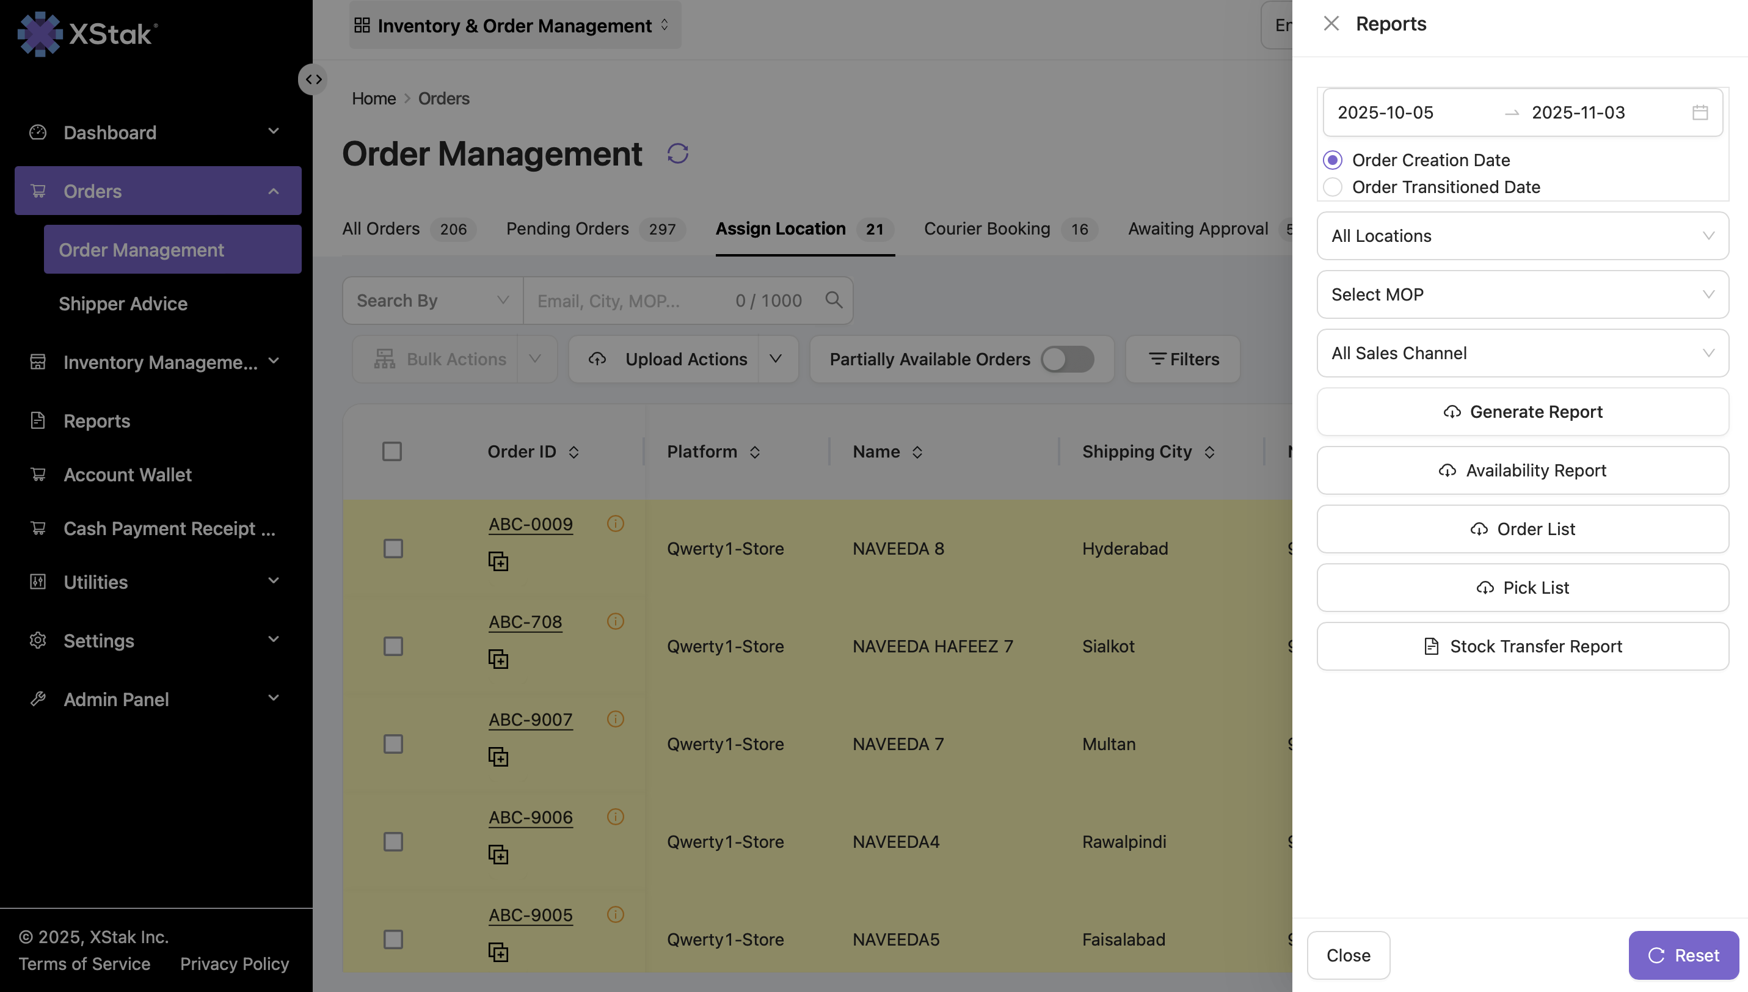
Task: Click the refresh icon beside Order Management
Action: coord(677,154)
